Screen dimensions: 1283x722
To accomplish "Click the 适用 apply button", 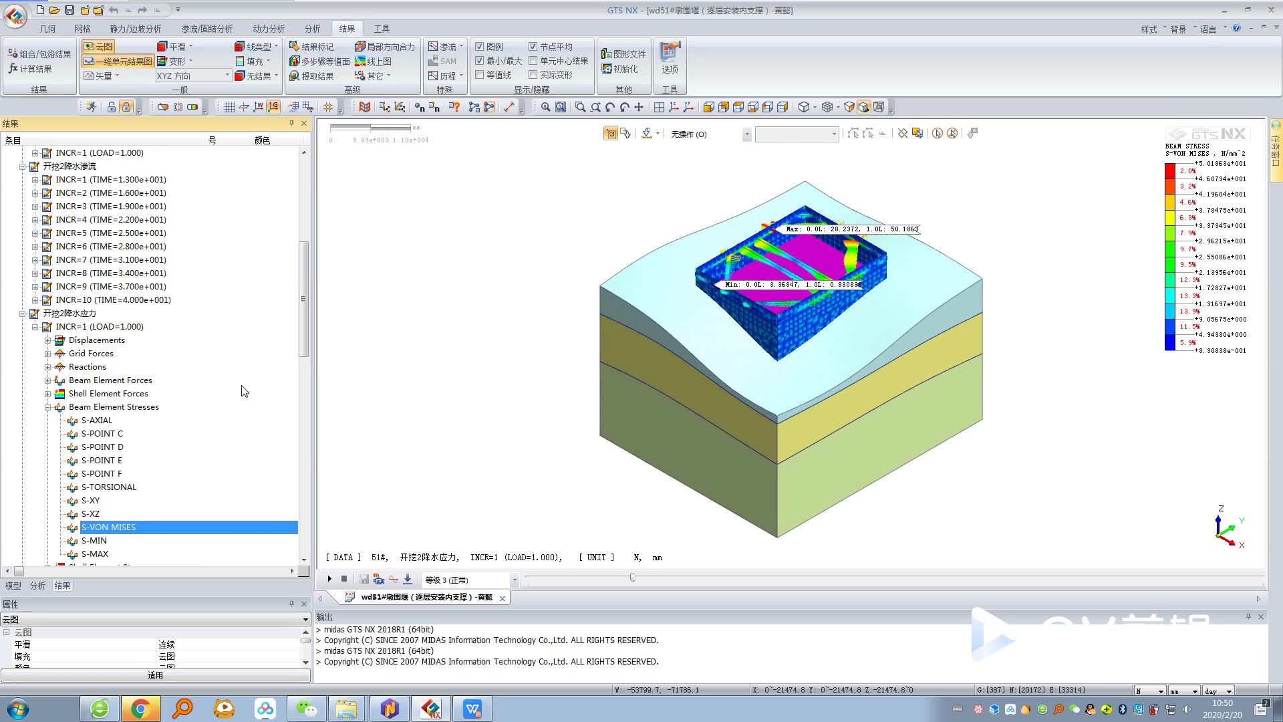I will pyautogui.click(x=155, y=676).
